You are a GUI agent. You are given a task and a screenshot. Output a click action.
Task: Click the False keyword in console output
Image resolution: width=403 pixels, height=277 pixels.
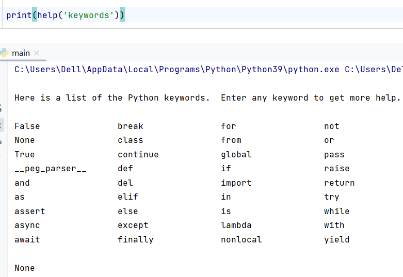coord(27,126)
